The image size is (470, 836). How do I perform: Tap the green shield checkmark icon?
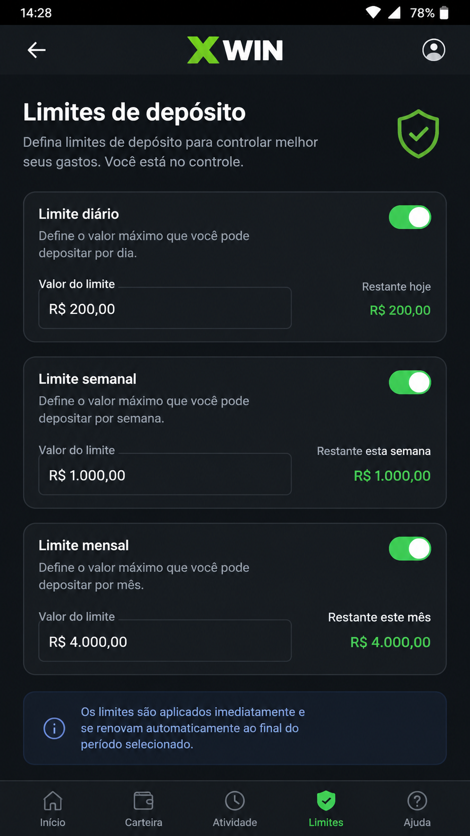pyautogui.click(x=418, y=134)
